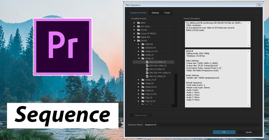
Task: Click the 1080p 60 folder icon
Action: [143, 91]
